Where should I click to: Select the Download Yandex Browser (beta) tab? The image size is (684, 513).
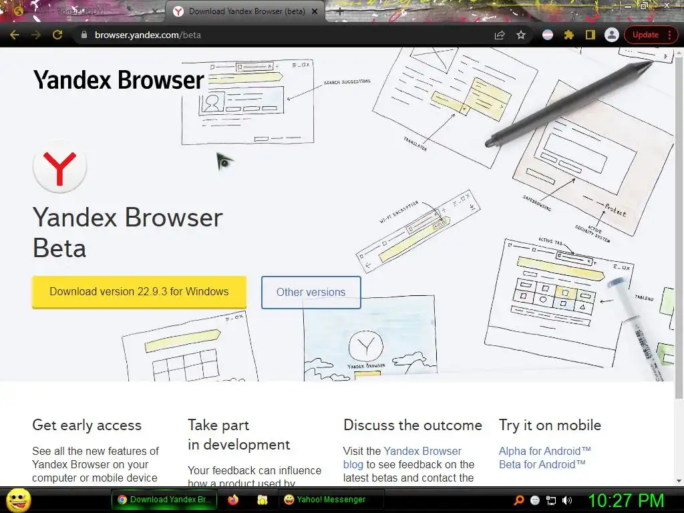click(245, 12)
